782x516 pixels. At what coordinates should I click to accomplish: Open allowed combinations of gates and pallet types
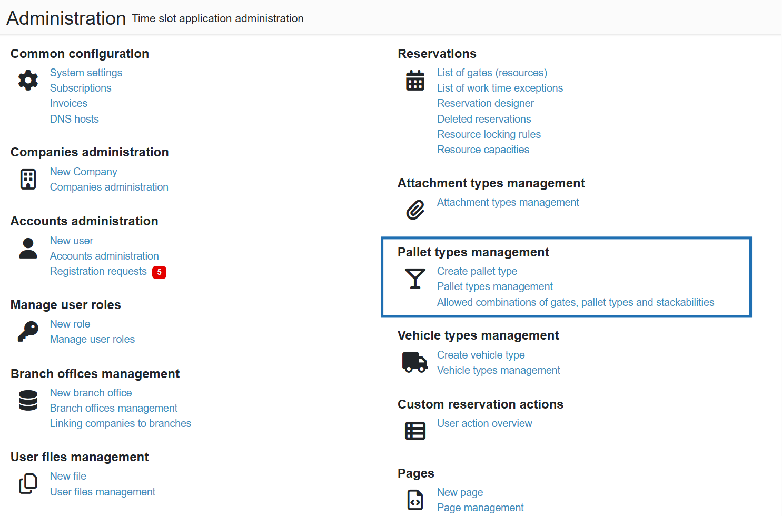click(575, 302)
